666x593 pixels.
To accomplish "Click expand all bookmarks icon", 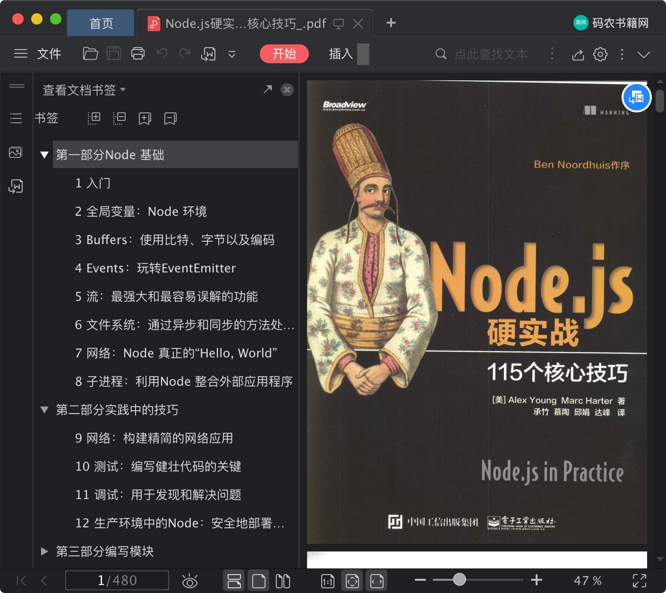I will (94, 118).
